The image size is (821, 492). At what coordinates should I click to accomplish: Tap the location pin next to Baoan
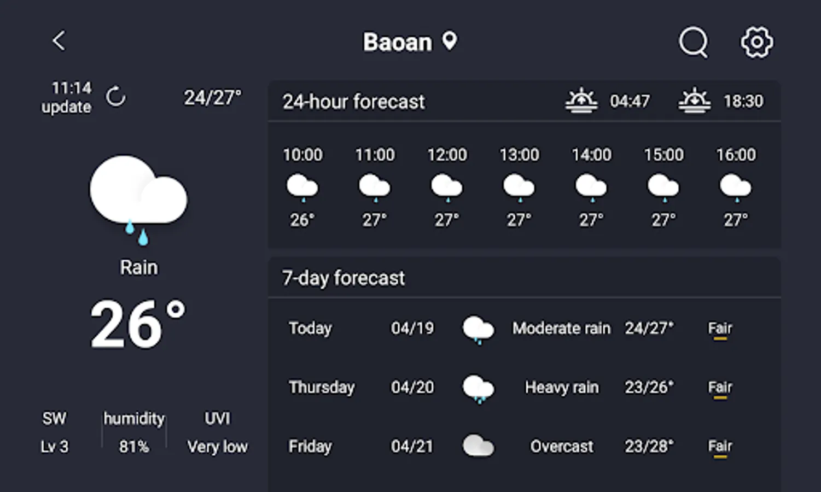450,41
